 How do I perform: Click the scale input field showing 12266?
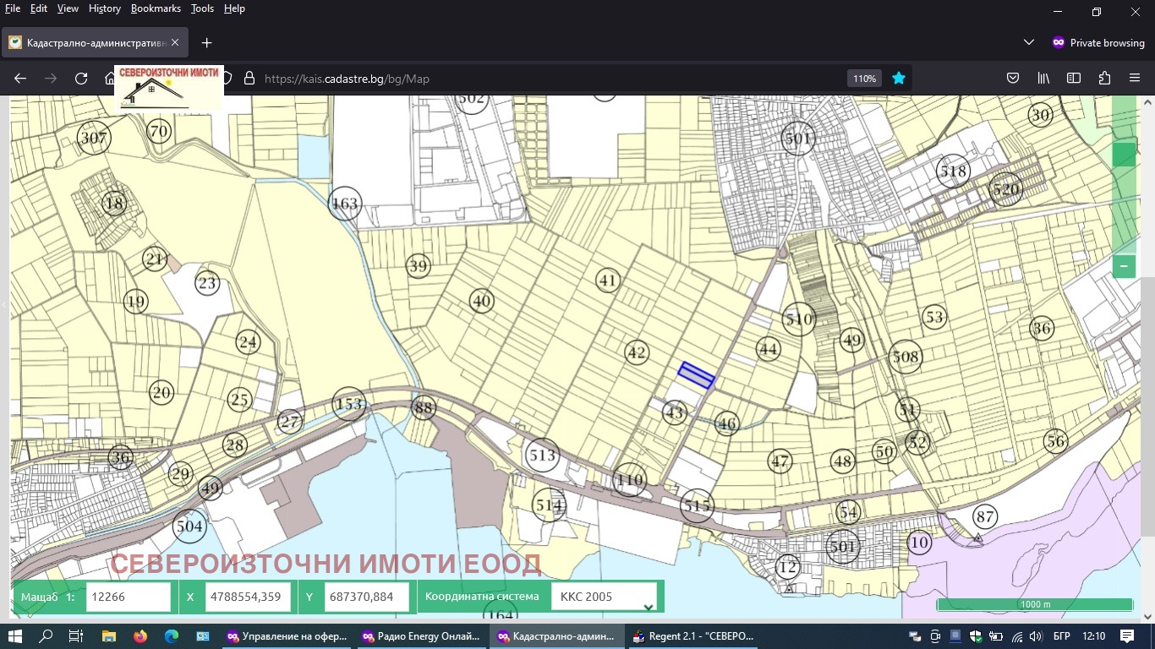point(129,597)
